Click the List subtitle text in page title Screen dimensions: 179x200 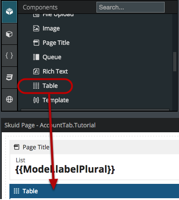pos(21,160)
